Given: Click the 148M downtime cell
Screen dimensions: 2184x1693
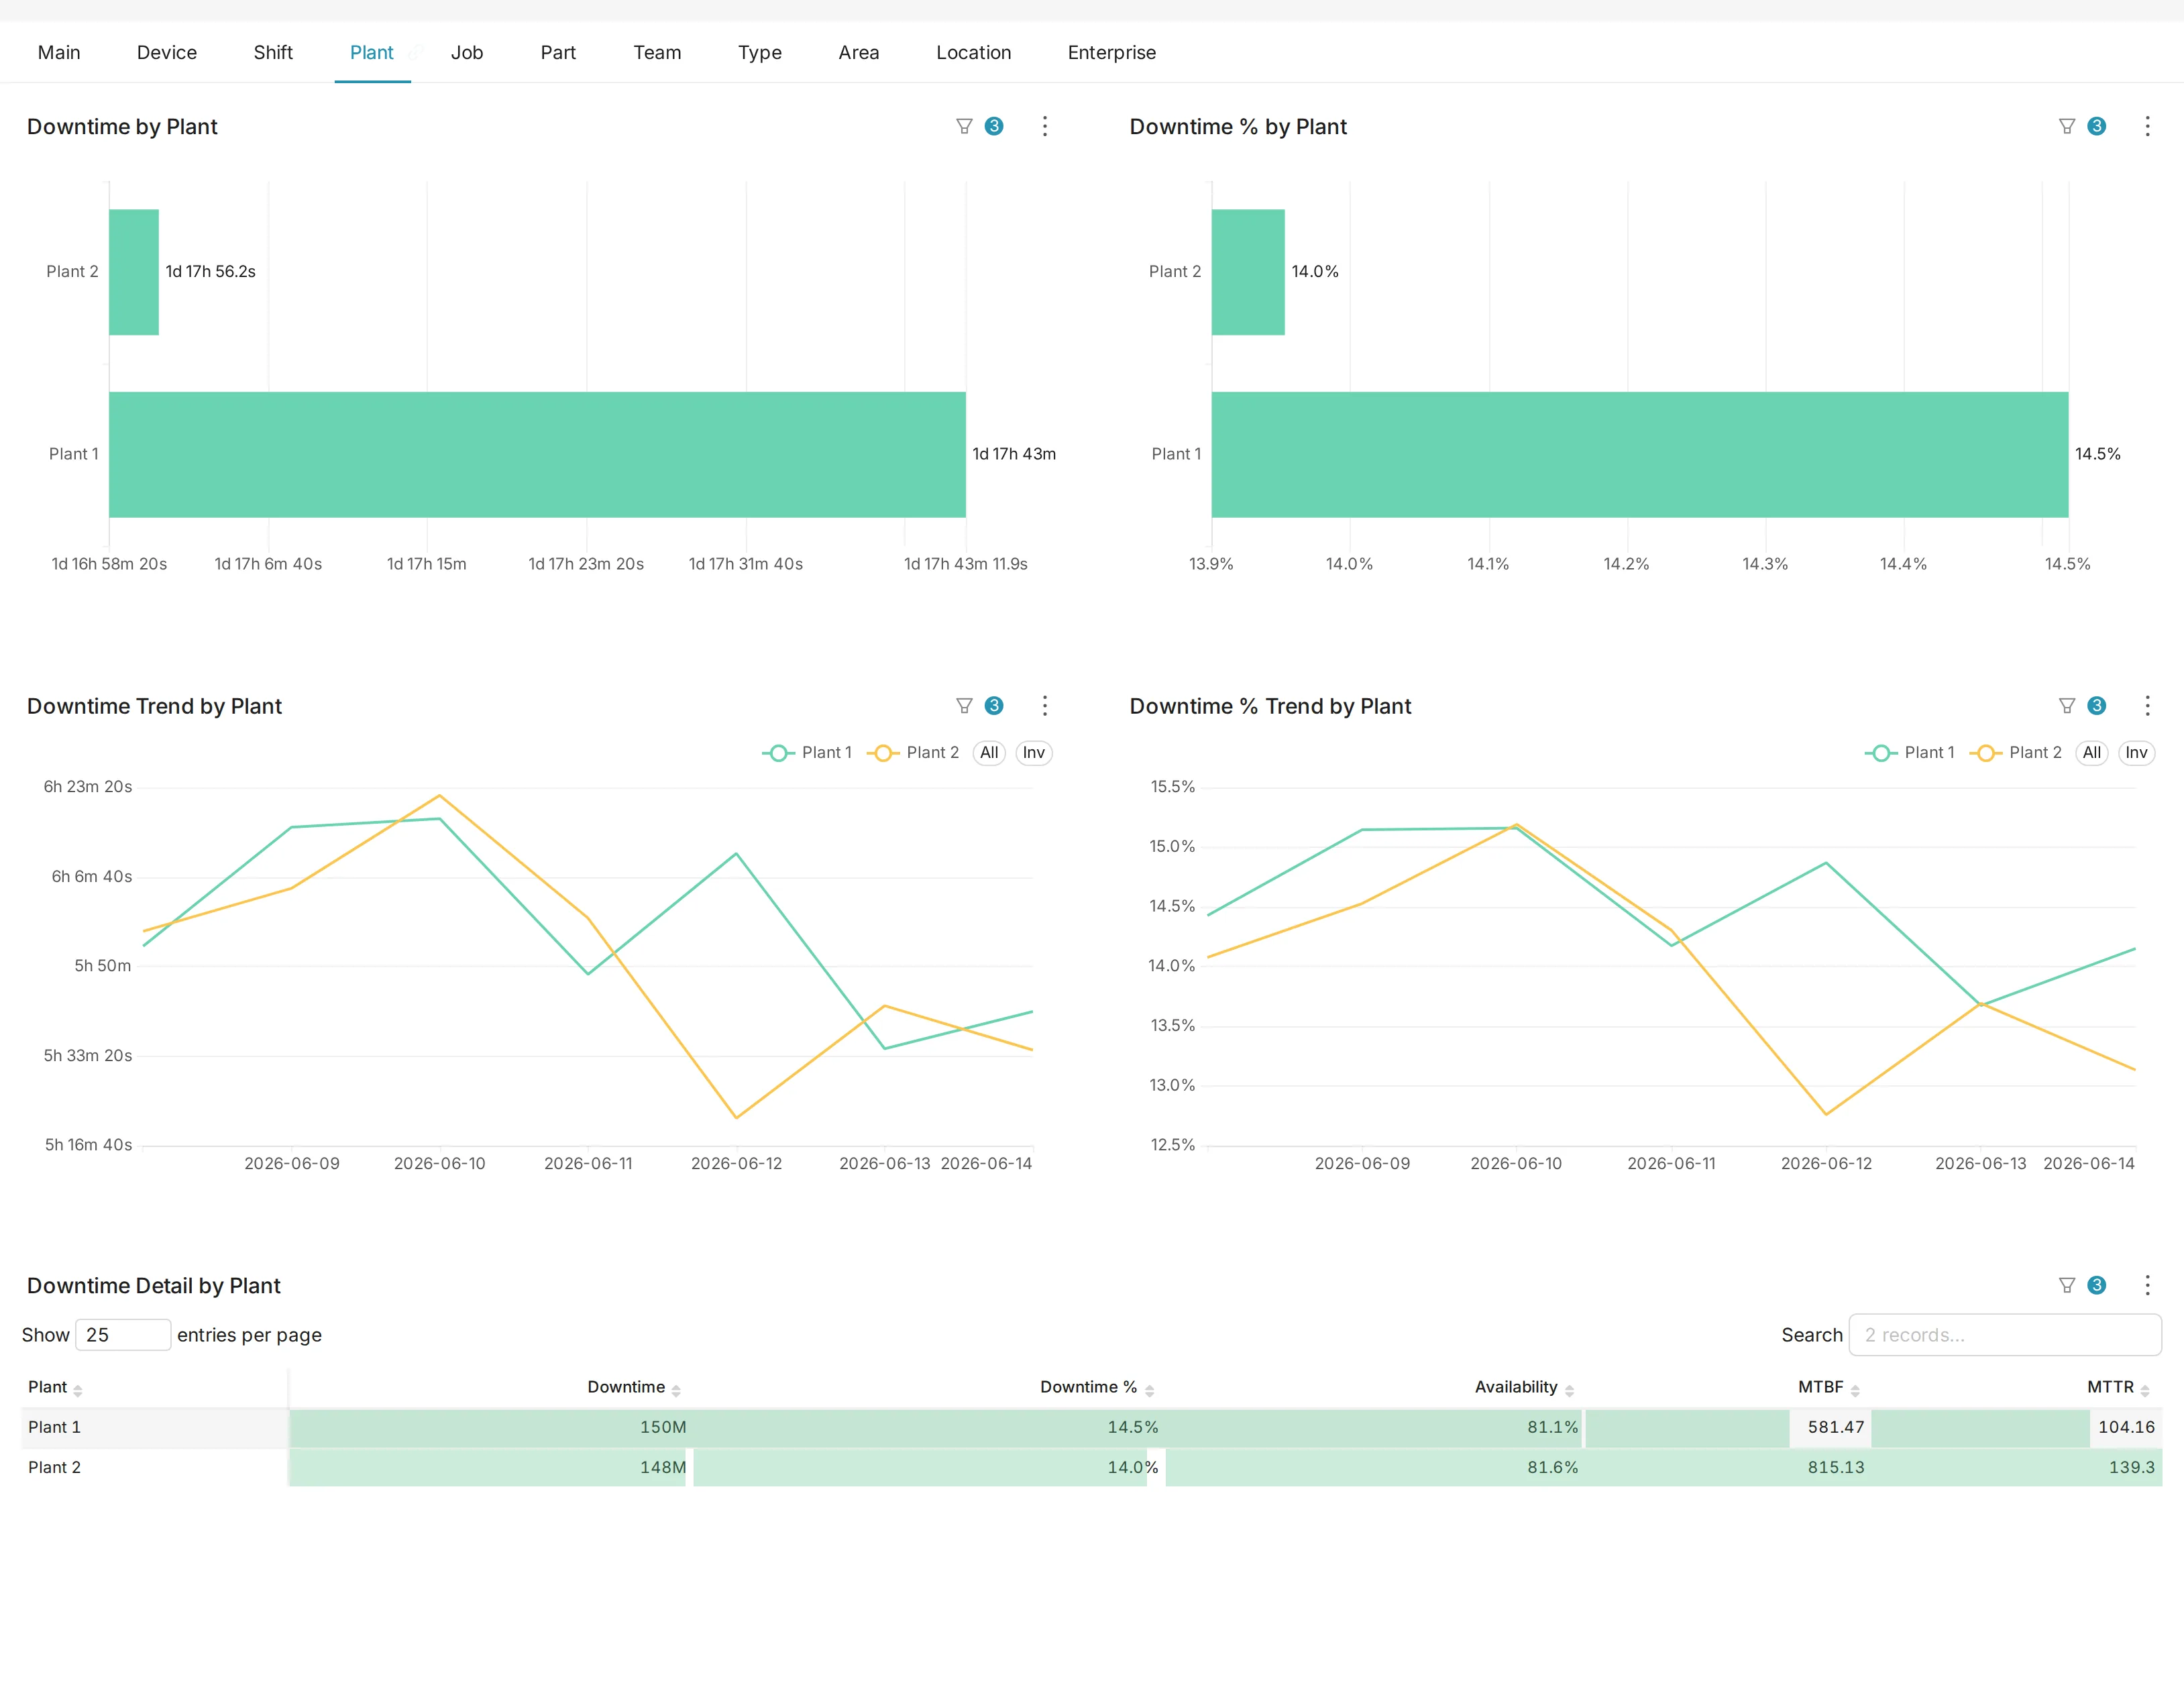Looking at the screenshot, I should [490, 1467].
